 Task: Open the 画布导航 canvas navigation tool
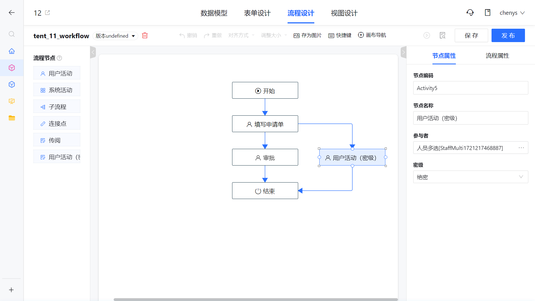point(372,35)
